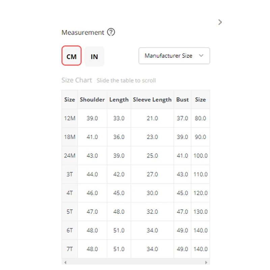The height and width of the screenshot is (270, 270).
Task: Click the scrollbar left arrow
Action: (65, 262)
